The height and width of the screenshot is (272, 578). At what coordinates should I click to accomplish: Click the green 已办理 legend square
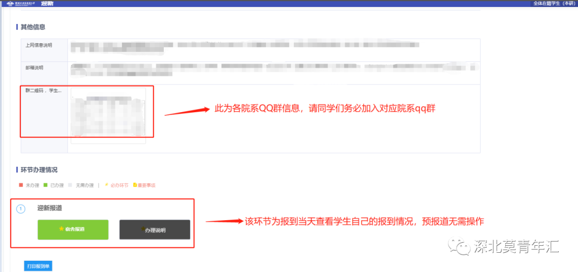point(45,185)
